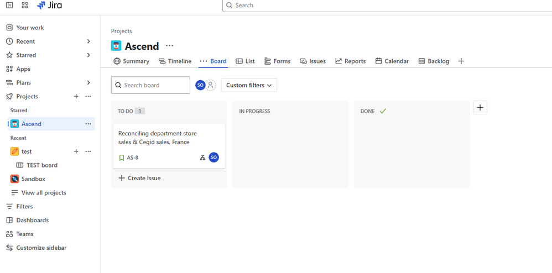Open Apps in the sidebar
Viewport: 552px width, 273px height.
[x=23, y=69]
